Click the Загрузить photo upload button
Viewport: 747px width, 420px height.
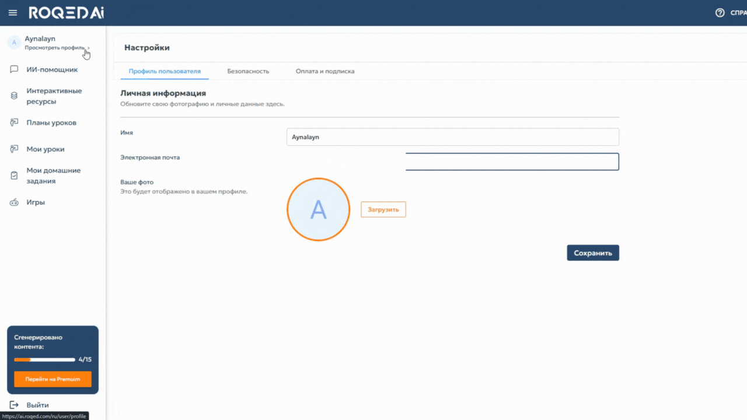[383, 209]
